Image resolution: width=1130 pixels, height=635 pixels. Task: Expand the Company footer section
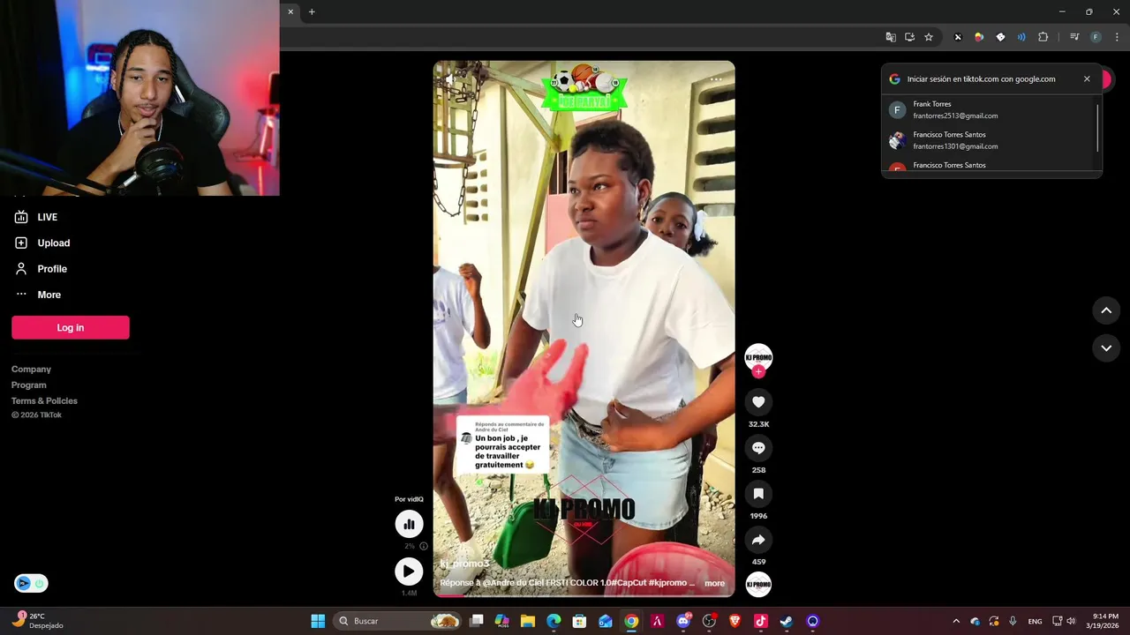[31, 370]
